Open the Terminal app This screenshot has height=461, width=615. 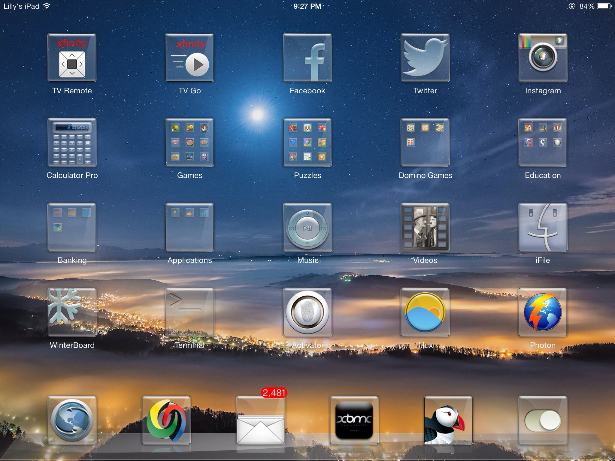pyautogui.click(x=189, y=312)
